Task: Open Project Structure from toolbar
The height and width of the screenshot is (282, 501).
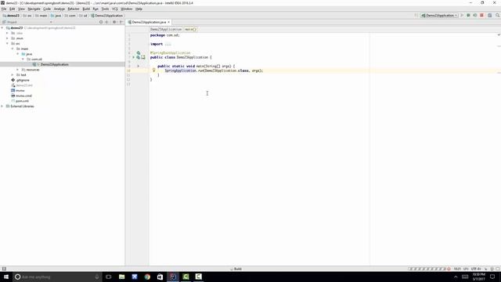Action: pyautogui.click(x=490, y=16)
